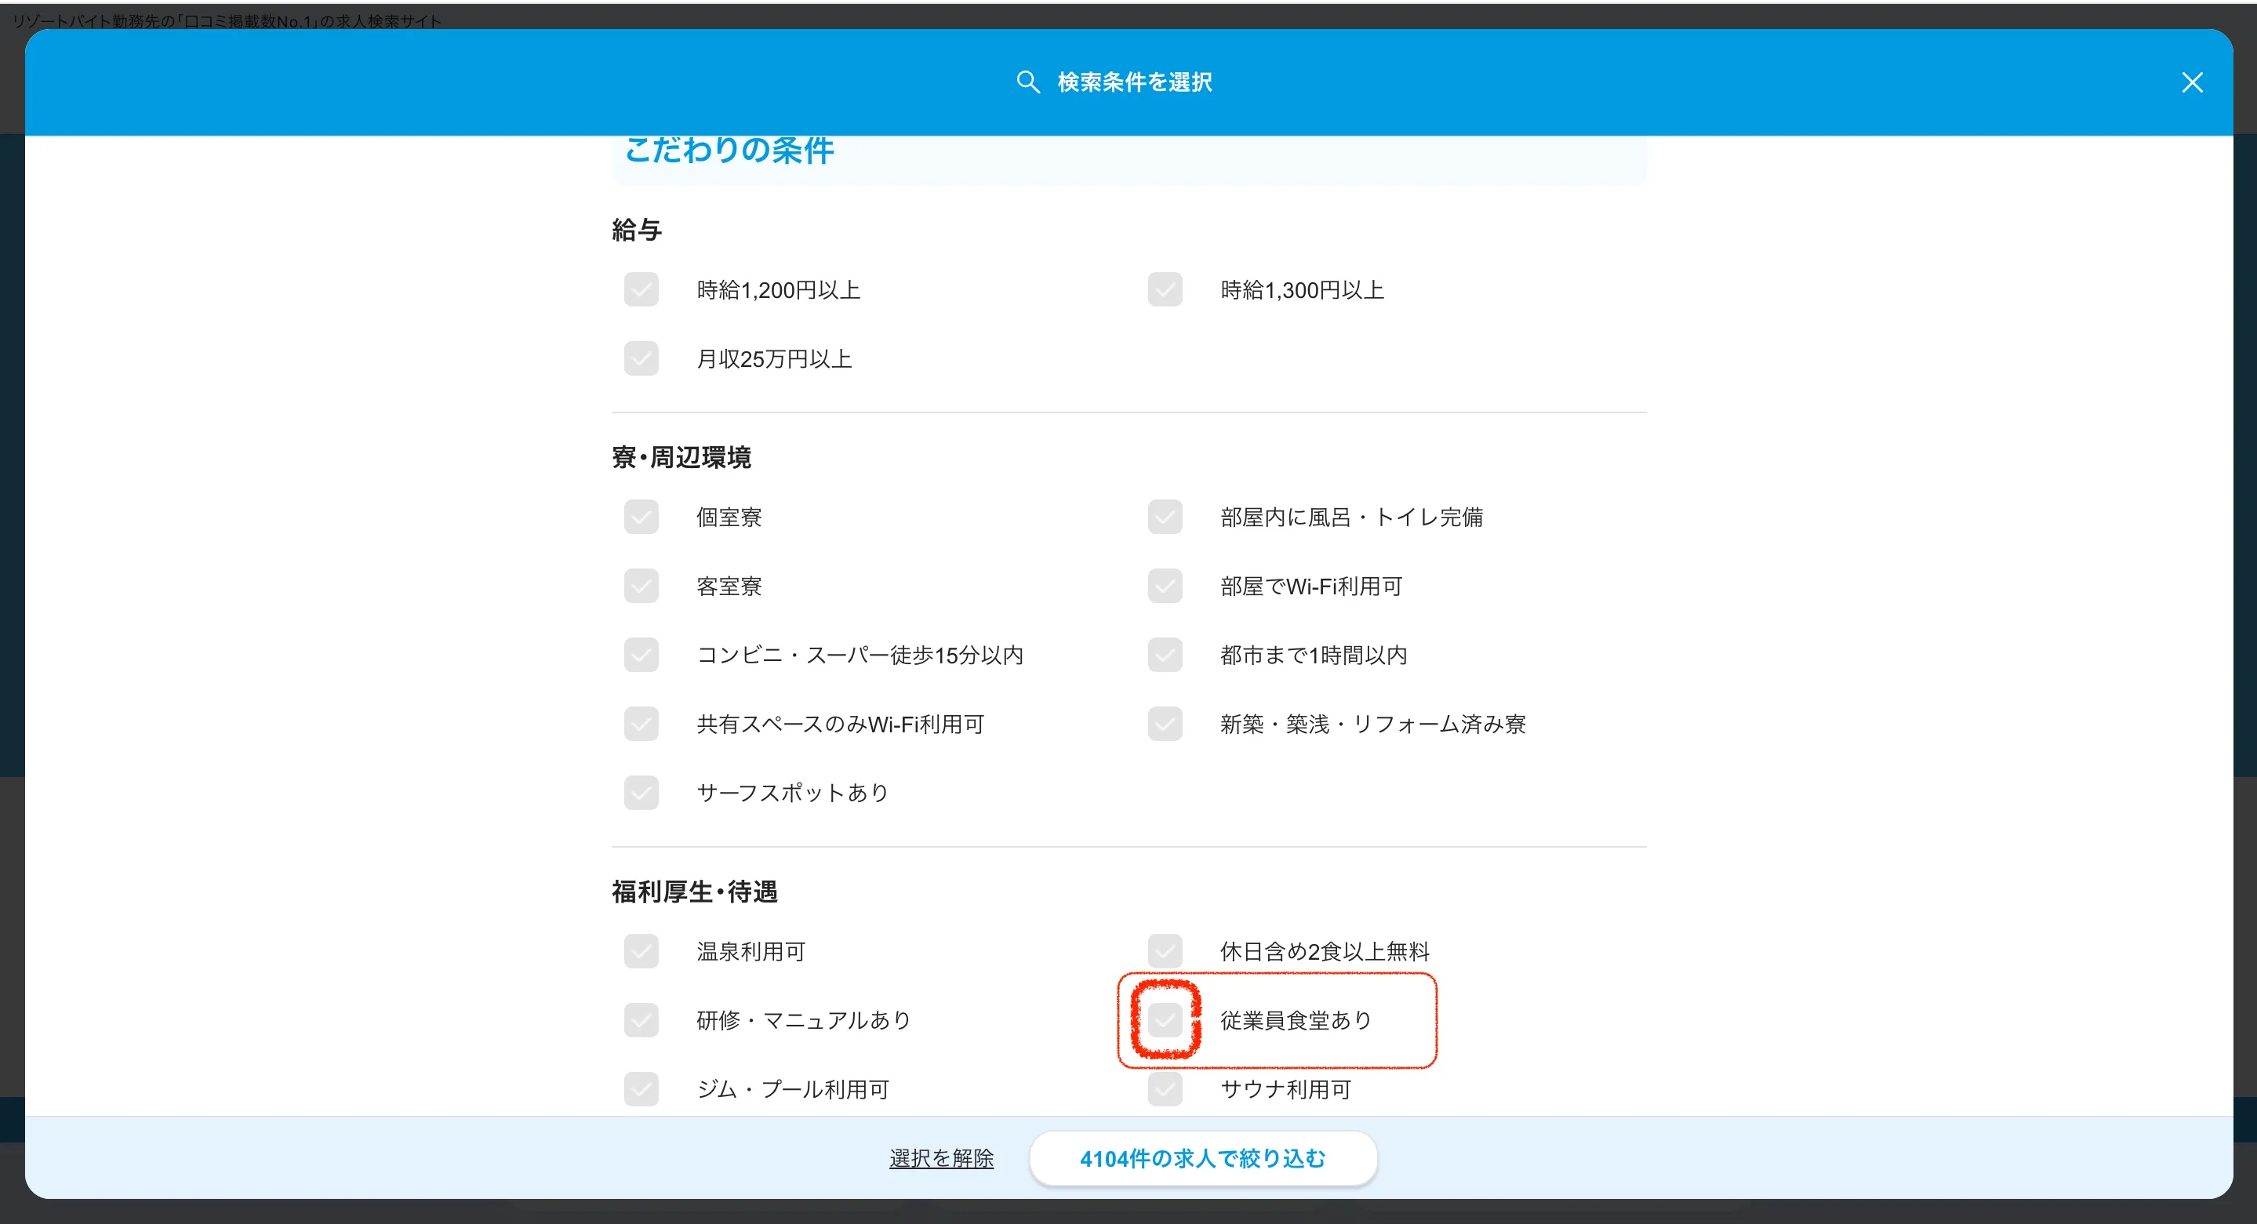The height and width of the screenshot is (1224, 2257).
Task: Check 共有スペースのみWi-Fi利用可
Action: 641,723
